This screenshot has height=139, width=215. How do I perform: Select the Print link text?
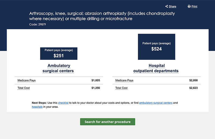pyautogui.click(x=194, y=6)
